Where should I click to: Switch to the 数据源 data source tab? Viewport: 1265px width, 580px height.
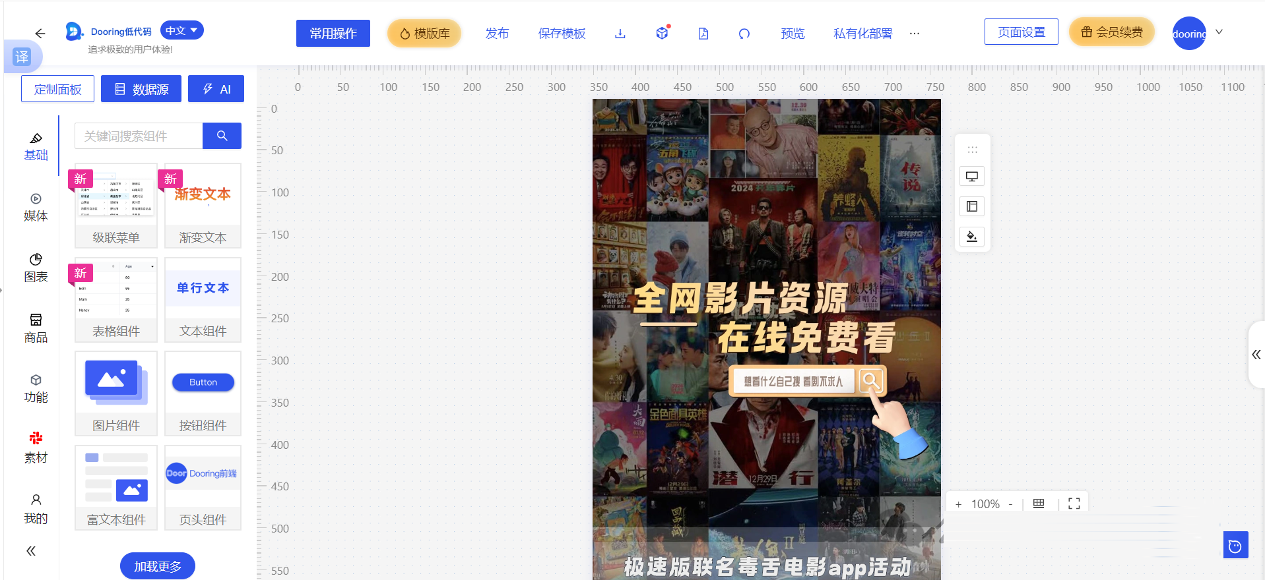(x=141, y=89)
